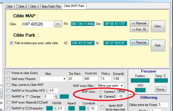Image resolution: width=173 pixels, height=111 pixels.
Task: Enable Pointe la cible (Goto) checkbox
Action: pos(8,73)
